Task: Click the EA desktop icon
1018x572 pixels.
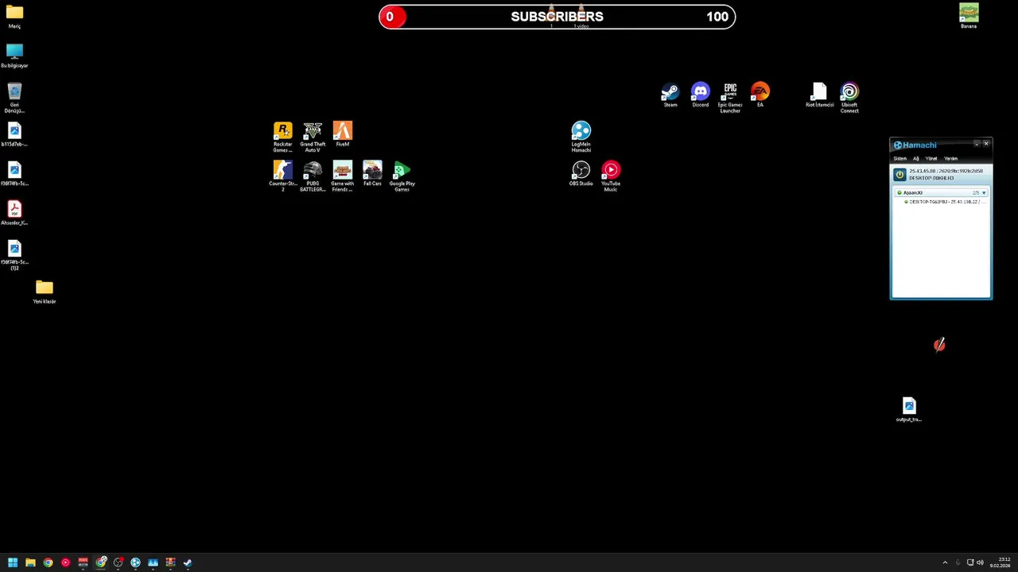Action: click(x=760, y=95)
